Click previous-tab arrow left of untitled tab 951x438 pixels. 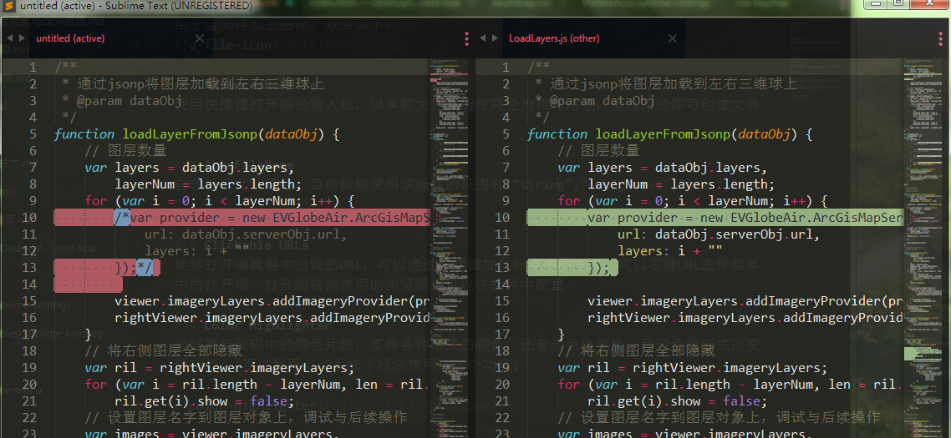point(9,38)
